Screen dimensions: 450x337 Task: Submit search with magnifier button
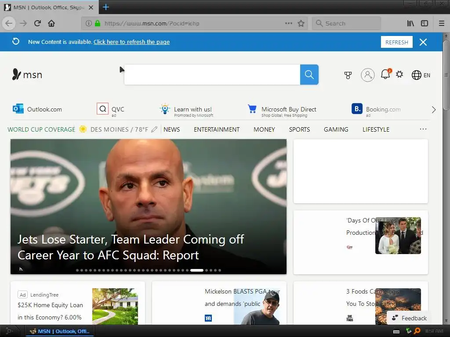coord(309,75)
